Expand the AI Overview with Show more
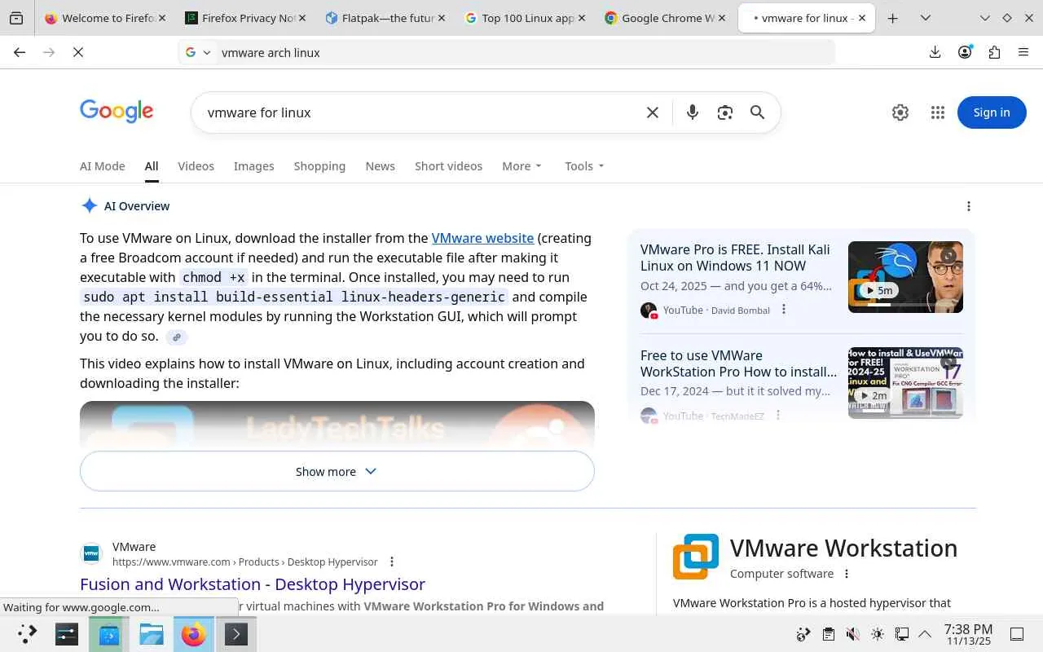Screen dimensions: 1043x652 click(337, 471)
